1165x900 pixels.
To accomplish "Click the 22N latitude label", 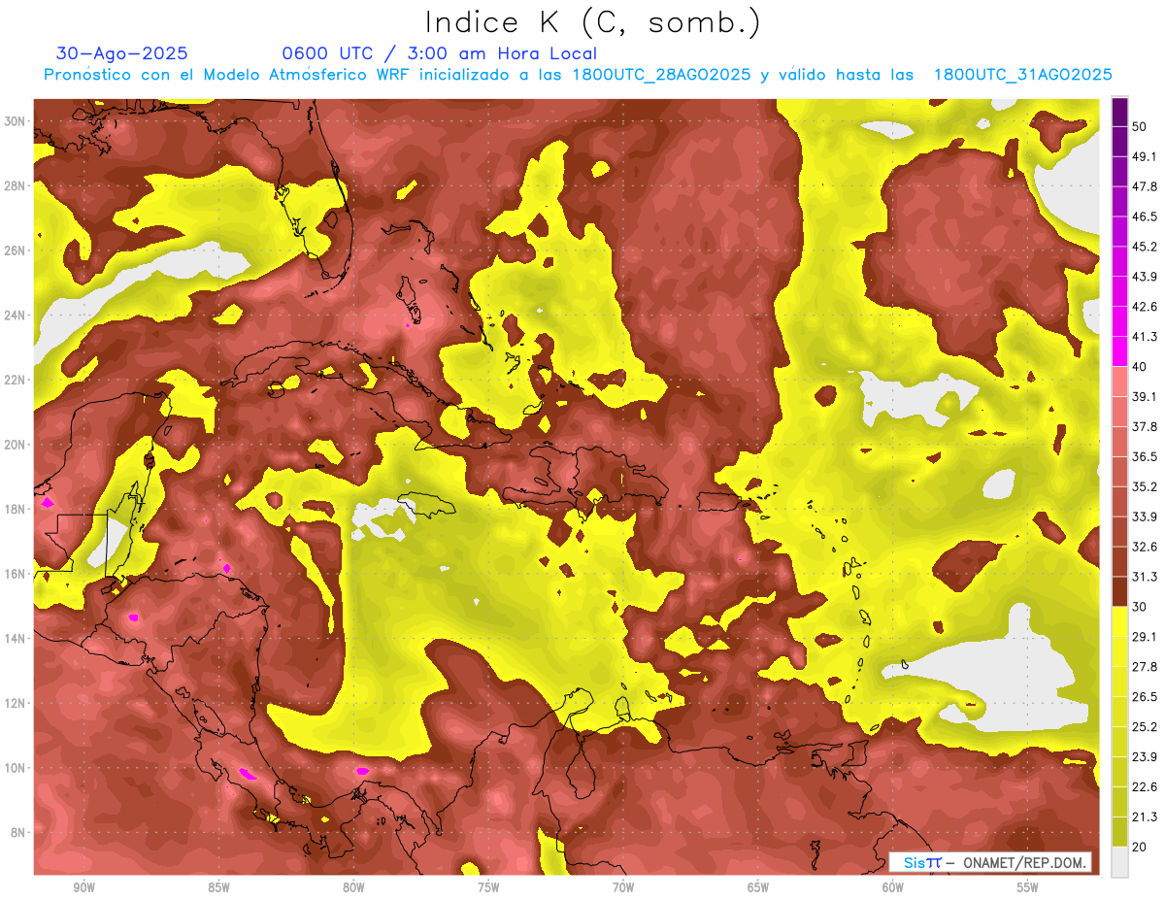I will coord(15,380).
